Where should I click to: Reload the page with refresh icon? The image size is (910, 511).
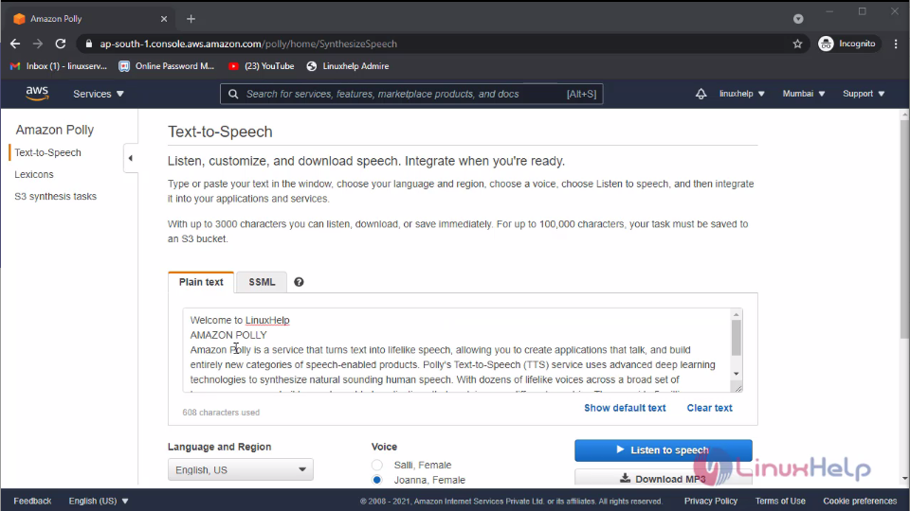[x=61, y=44]
